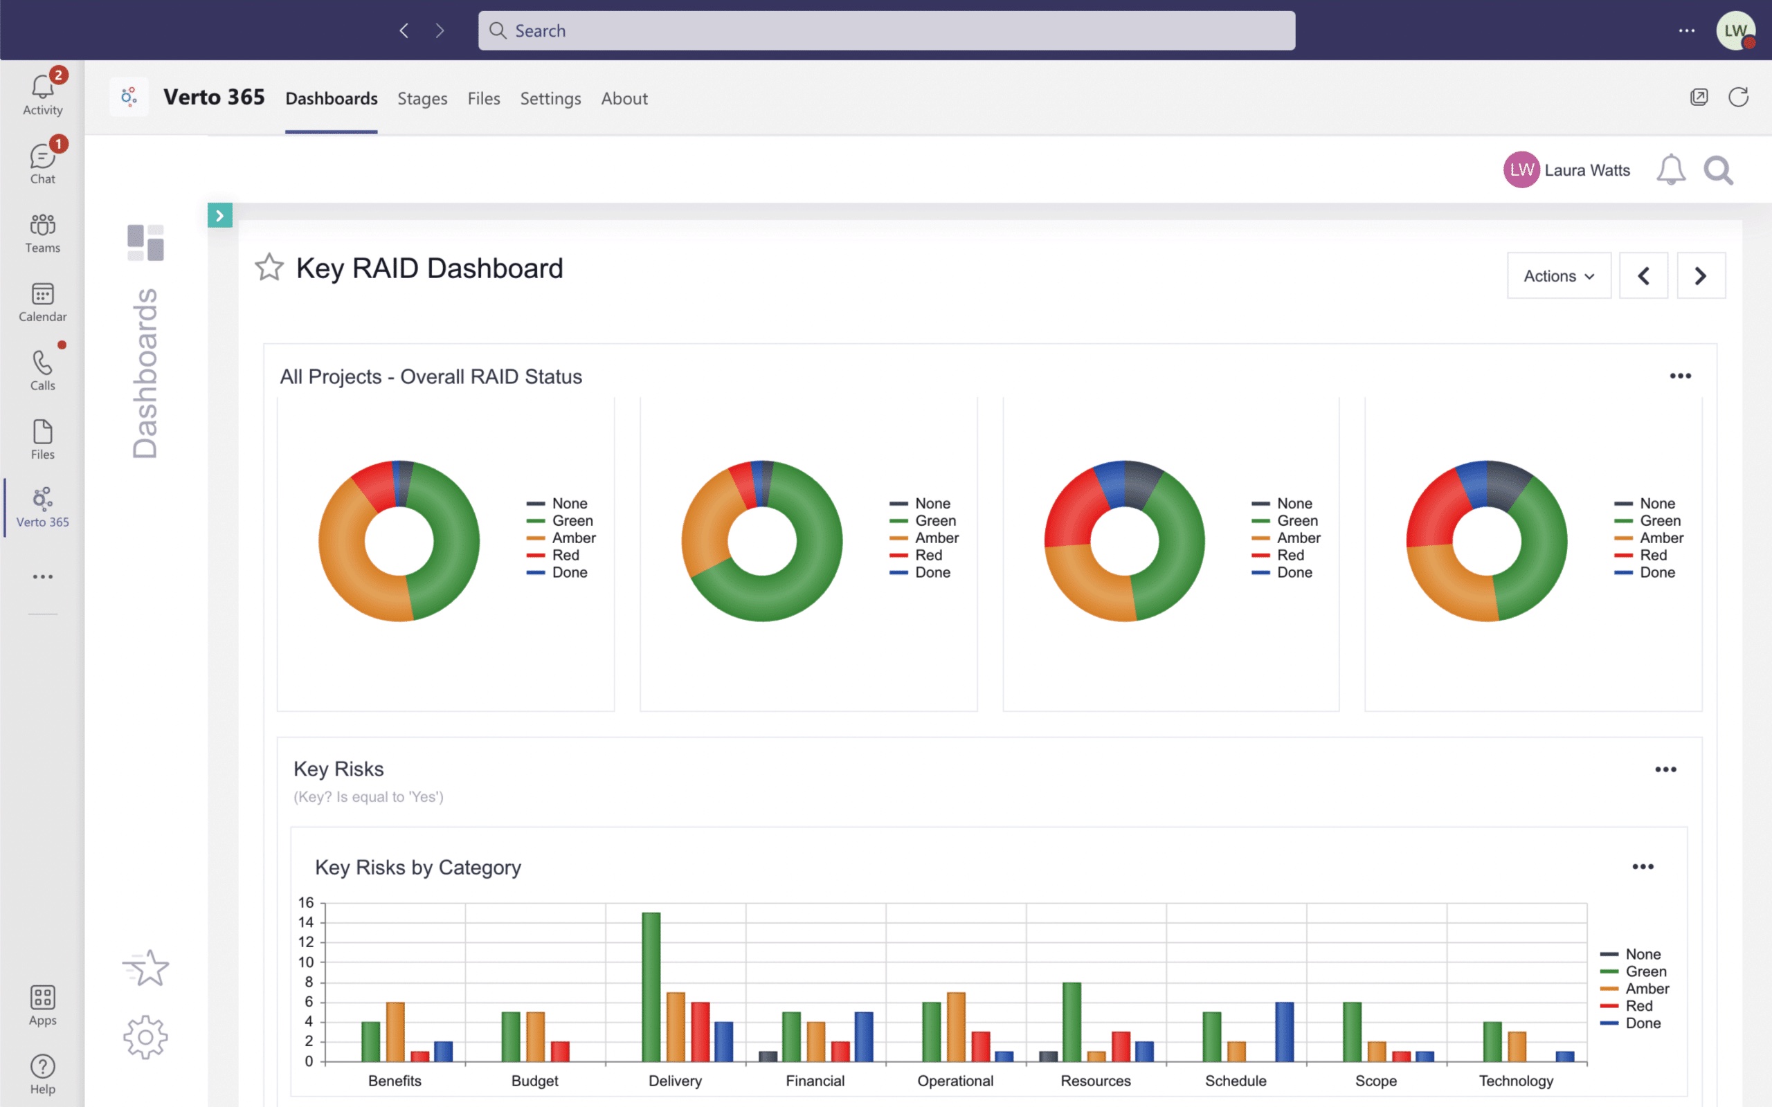
Task: Go to previous dashboard arrow button
Action: [x=1643, y=276]
